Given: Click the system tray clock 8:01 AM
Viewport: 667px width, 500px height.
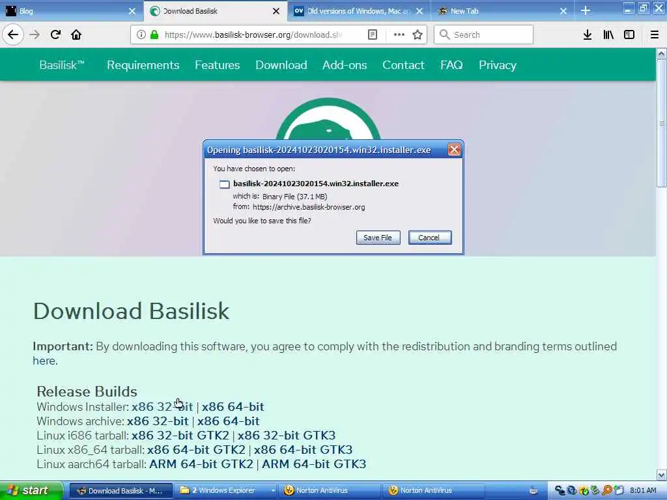Looking at the screenshot, I should pyautogui.click(x=643, y=491).
